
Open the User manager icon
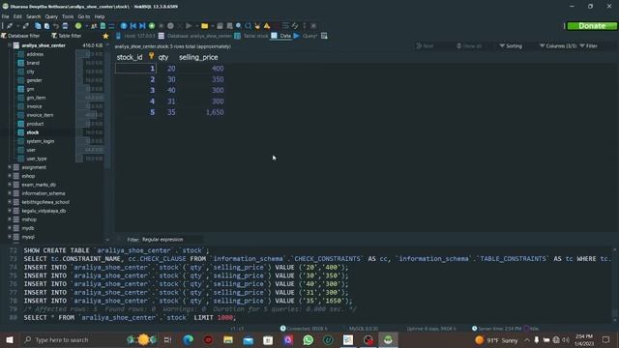94,26
